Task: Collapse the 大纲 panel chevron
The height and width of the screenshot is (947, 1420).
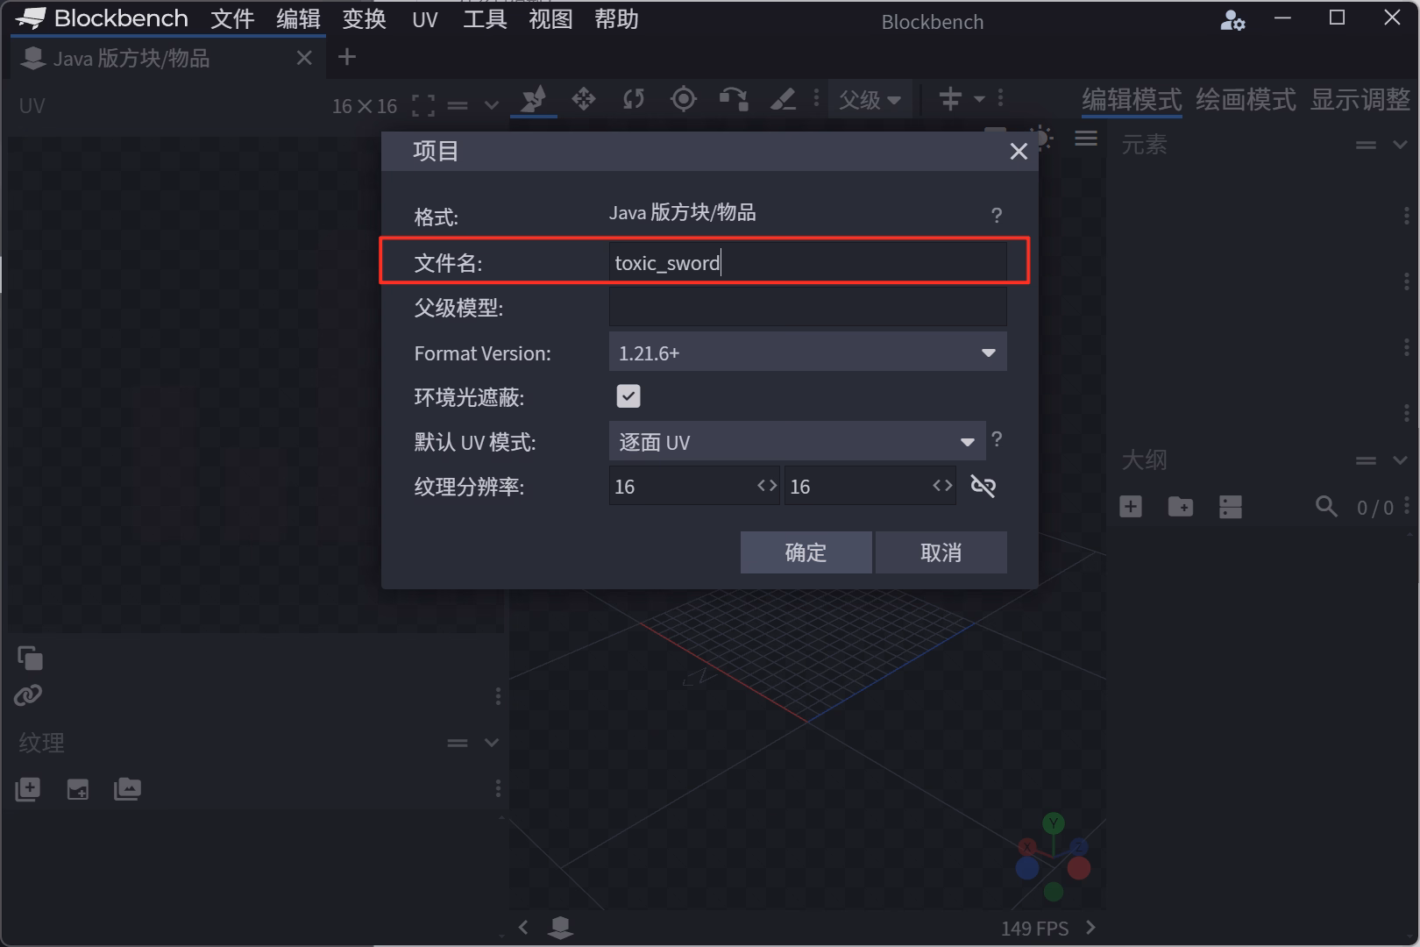Action: 1400,460
